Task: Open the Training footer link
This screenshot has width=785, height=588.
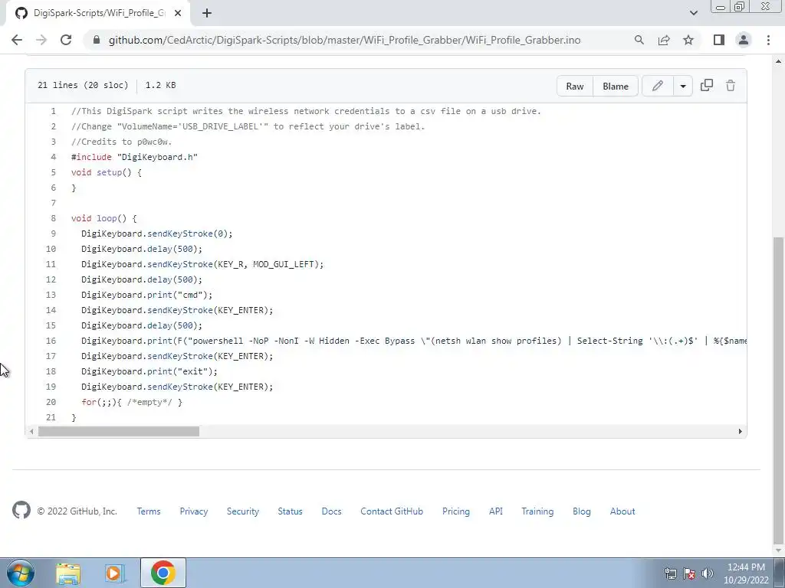Action: [x=537, y=511]
